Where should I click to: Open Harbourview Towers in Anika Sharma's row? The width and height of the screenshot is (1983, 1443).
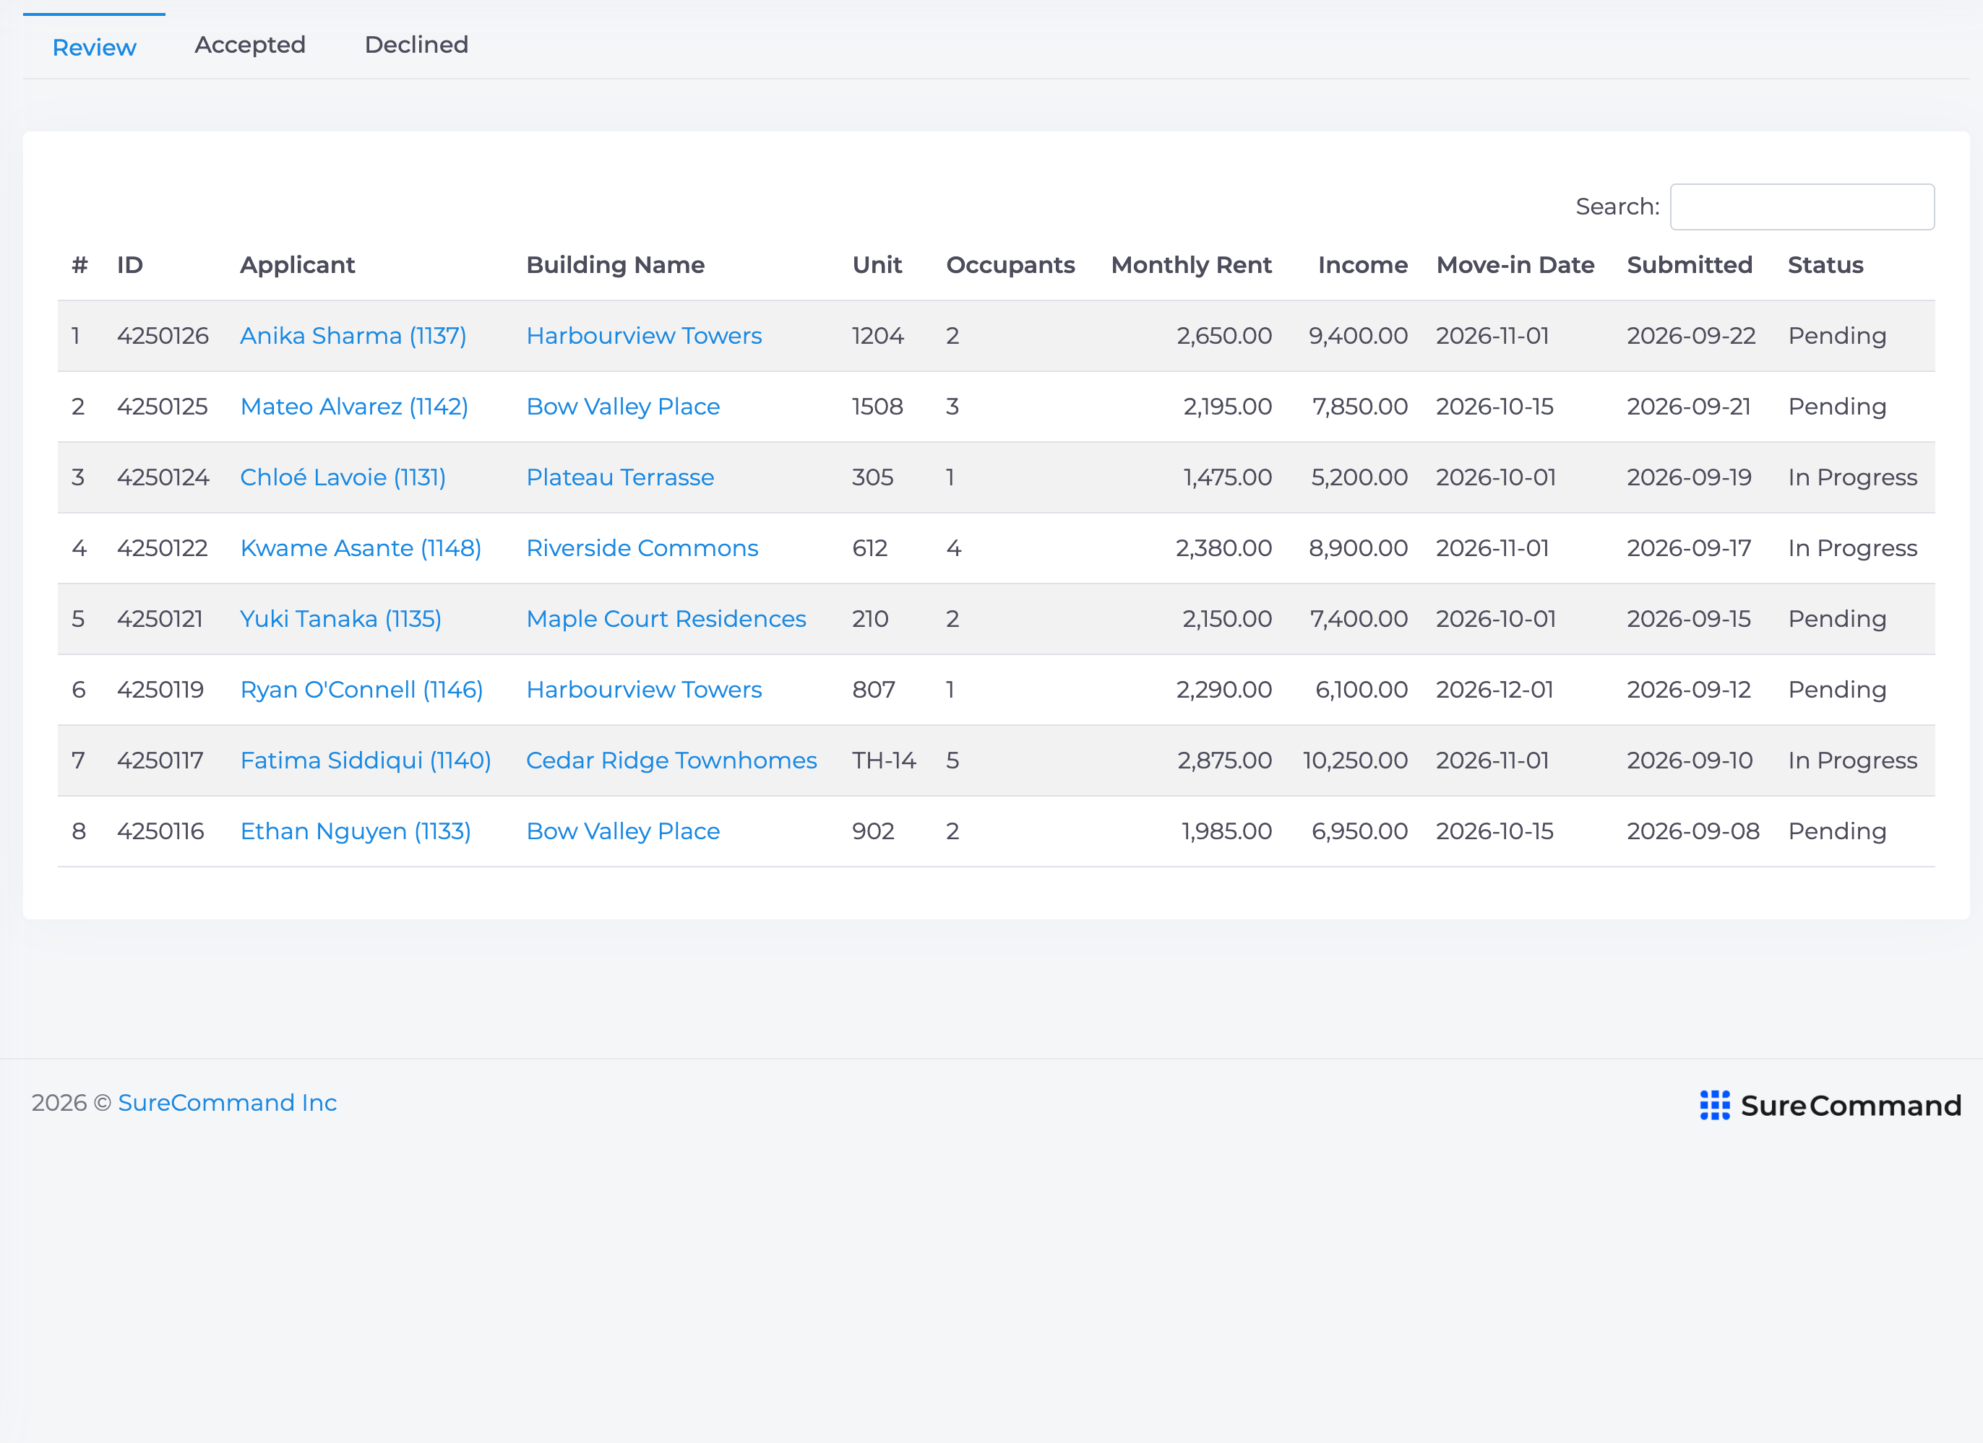pos(643,336)
